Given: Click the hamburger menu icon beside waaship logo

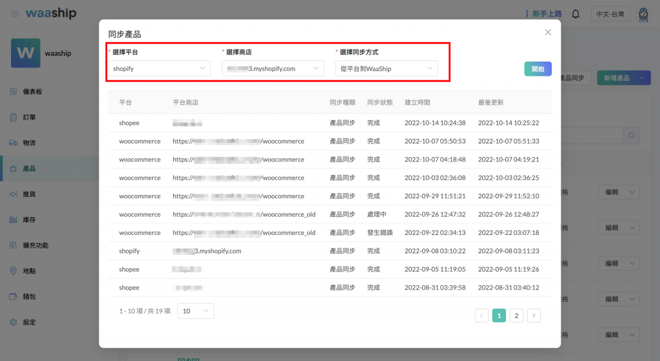Looking at the screenshot, I should coord(15,14).
